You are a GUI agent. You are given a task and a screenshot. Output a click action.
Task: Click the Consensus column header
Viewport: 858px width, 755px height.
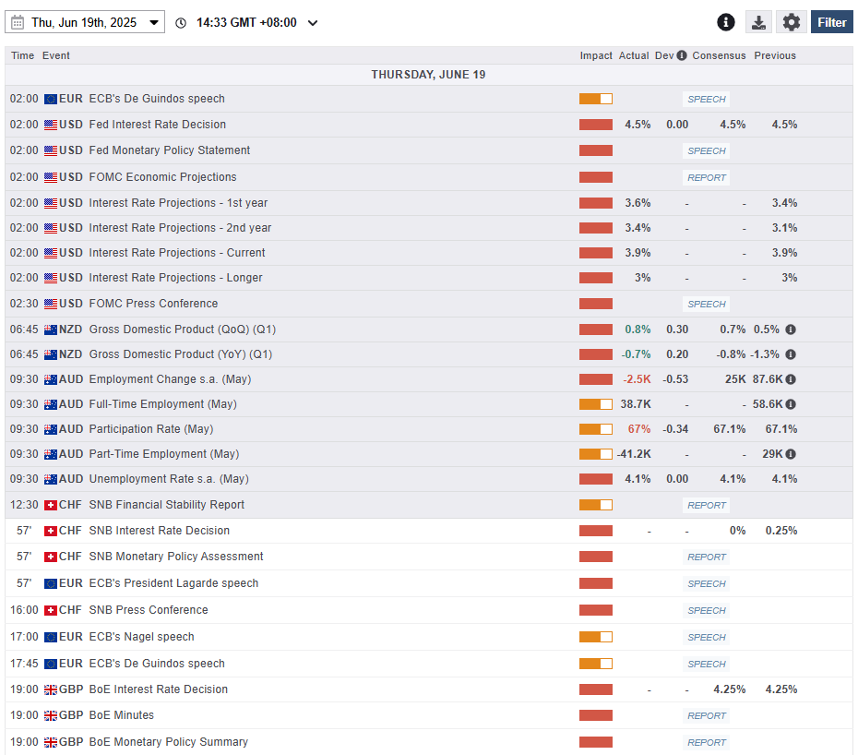[719, 55]
